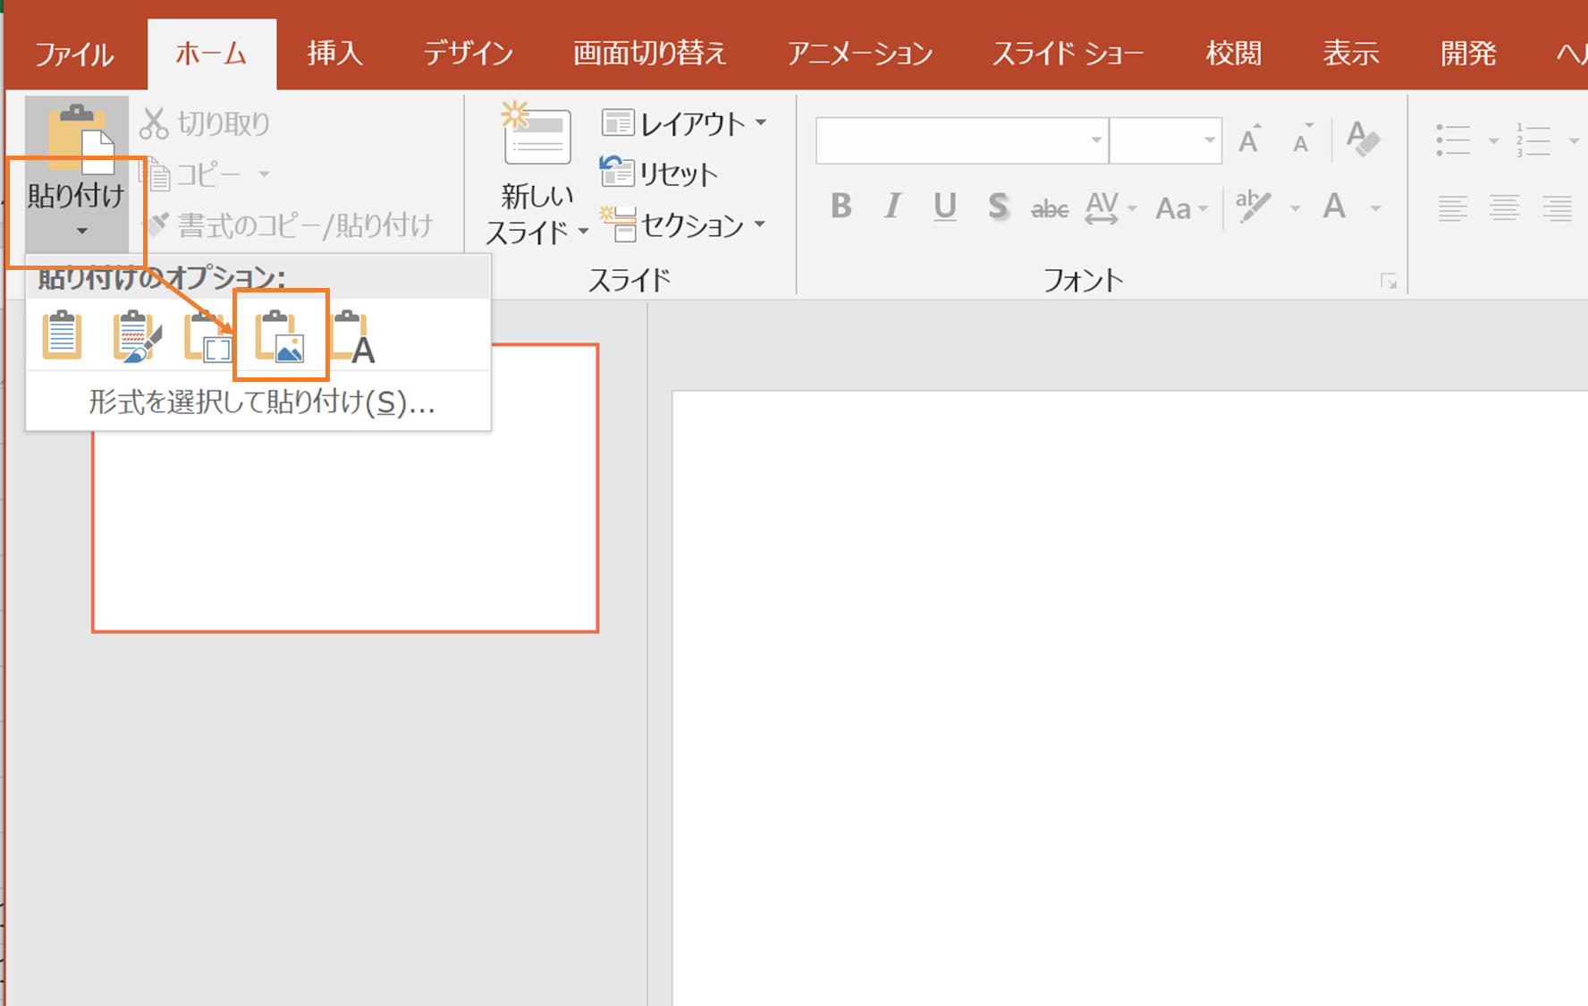Image resolution: width=1588 pixels, height=1006 pixels.
Task: Open the セクション section dropdown
Action: [684, 224]
